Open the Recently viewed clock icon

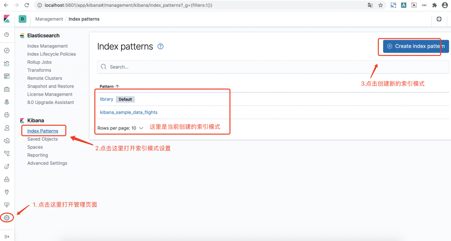(7, 35)
